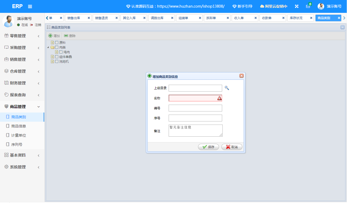347x203 pixels.
Task: Tick the 鸡肉 category checkbox
Action: pos(61,52)
